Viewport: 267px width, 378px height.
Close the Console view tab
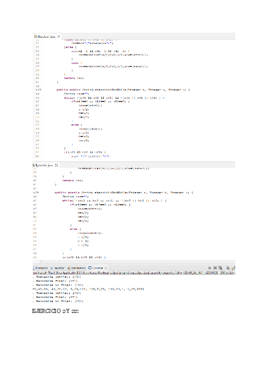click(106, 268)
